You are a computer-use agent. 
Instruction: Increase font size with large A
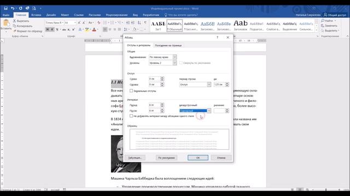point(79,23)
